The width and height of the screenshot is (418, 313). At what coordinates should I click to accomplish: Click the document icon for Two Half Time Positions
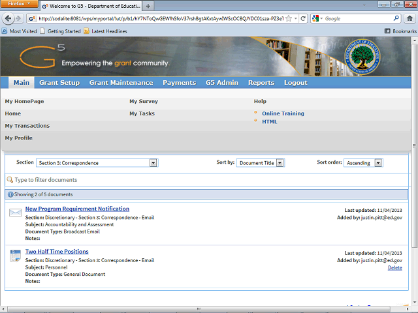[15, 256]
